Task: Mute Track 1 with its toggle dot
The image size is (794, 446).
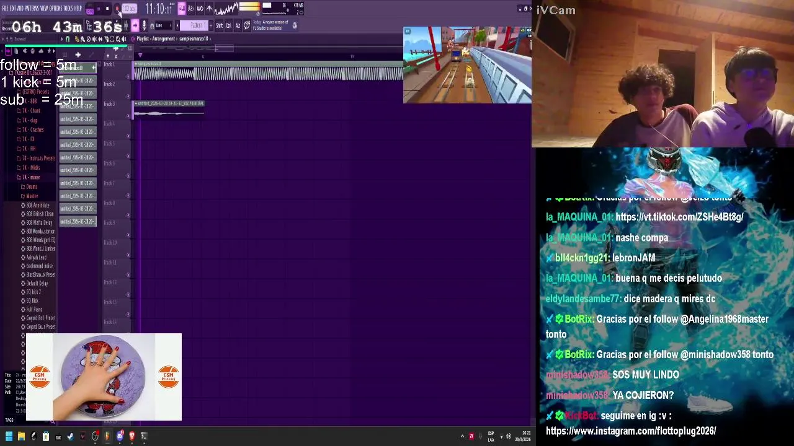Action: tap(128, 77)
